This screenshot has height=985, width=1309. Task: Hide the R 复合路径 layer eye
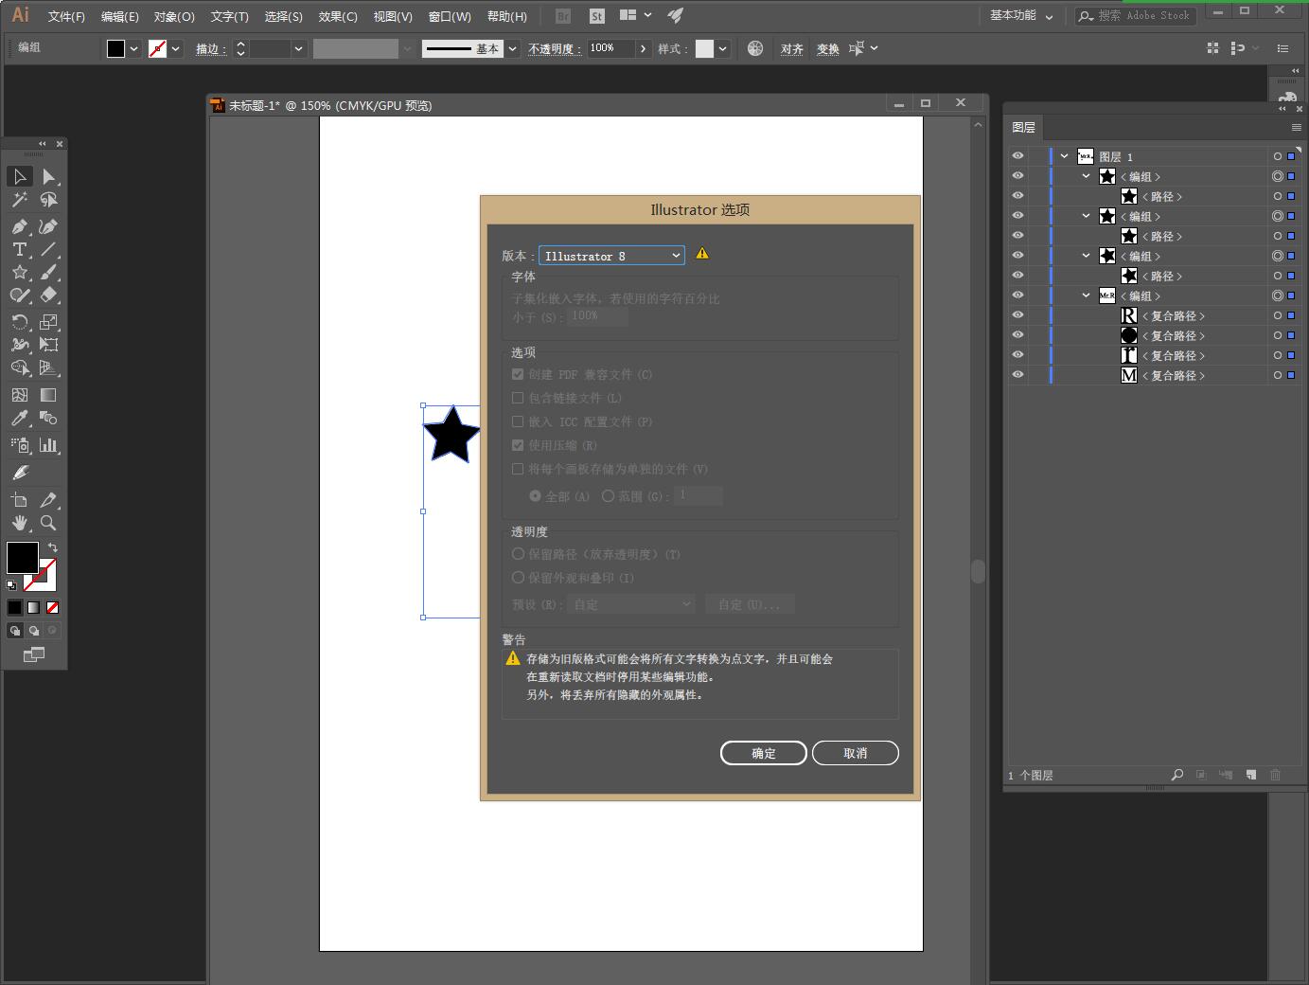(1017, 315)
